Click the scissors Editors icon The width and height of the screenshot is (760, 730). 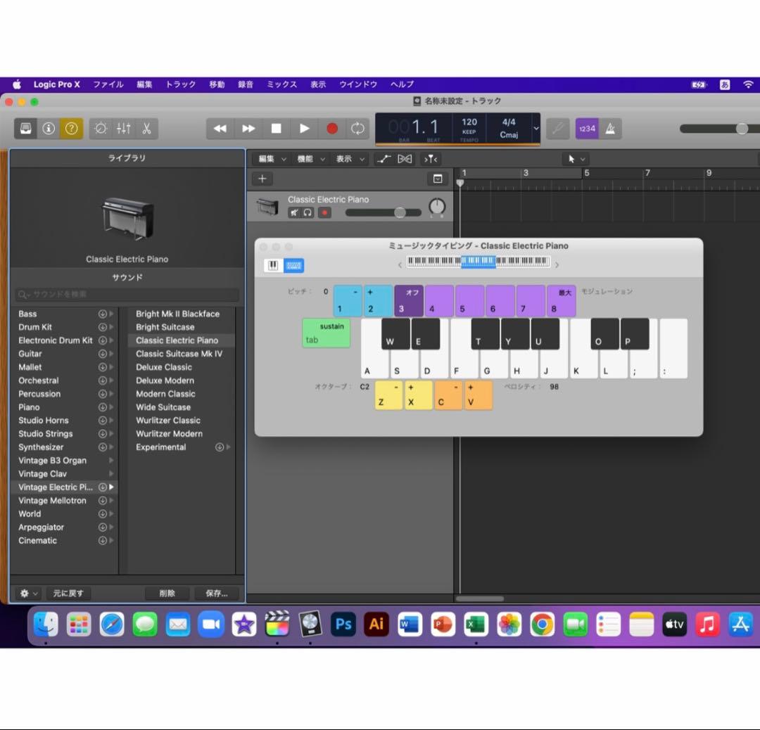point(146,129)
